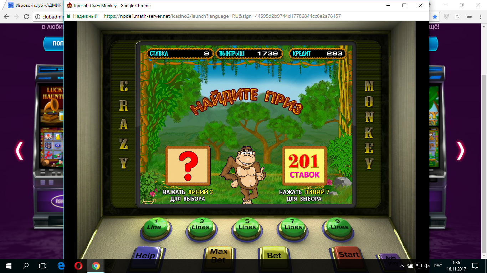Click the СТАВКА 9 bet display
The width and height of the screenshot is (487, 273).
[179, 54]
